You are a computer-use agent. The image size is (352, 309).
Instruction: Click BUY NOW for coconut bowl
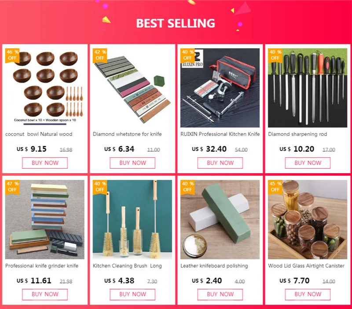coord(45,163)
